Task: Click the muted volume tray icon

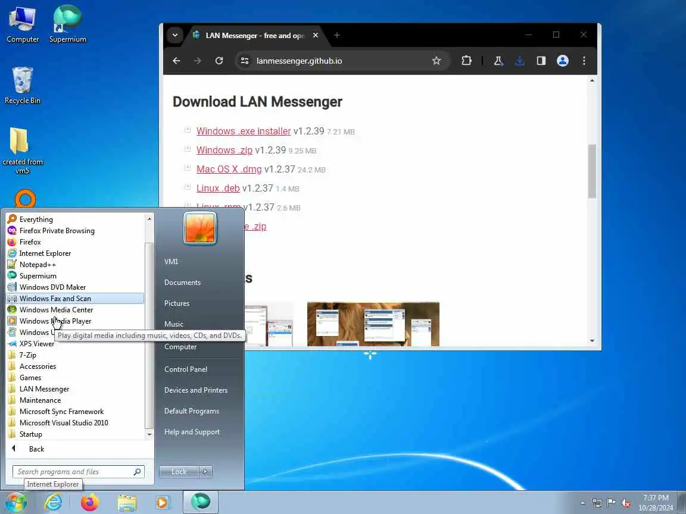Action: (626, 503)
